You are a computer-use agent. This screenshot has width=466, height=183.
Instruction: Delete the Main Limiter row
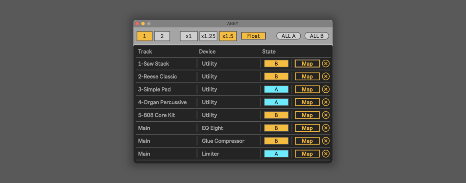tap(326, 154)
